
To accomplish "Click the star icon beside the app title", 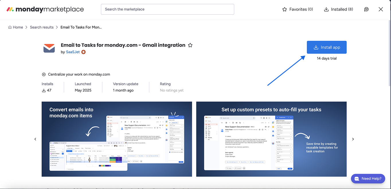I will tap(190, 45).
